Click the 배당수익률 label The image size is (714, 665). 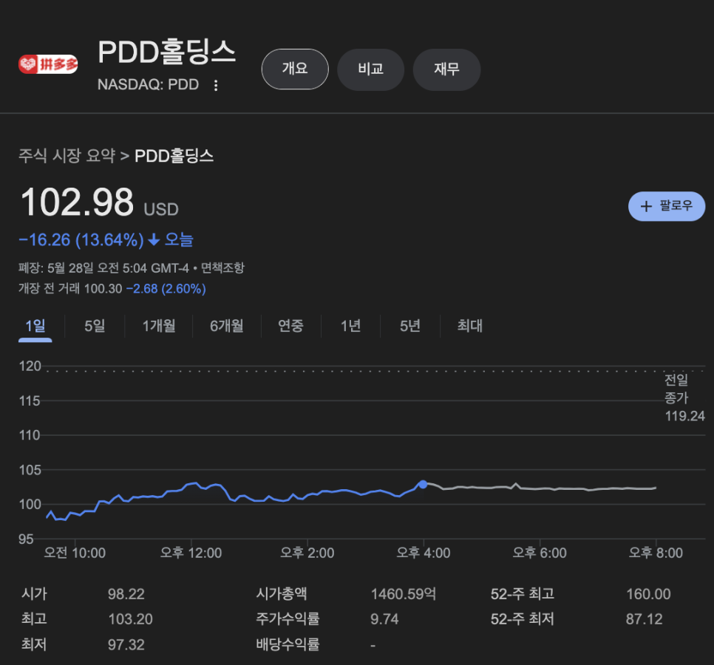(288, 644)
